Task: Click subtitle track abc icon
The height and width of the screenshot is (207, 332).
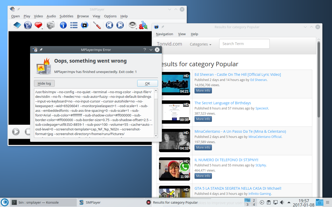Action: tap(143, 25)
